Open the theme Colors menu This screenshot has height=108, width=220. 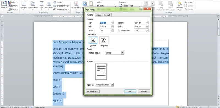(13, 2)
